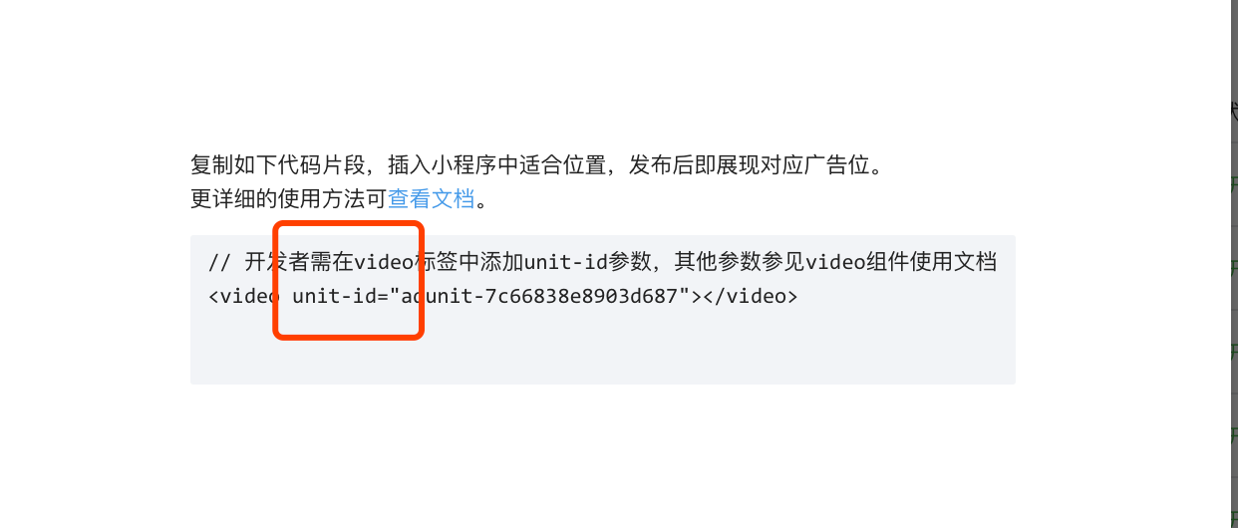Click the bottom green text row at right edge
The width and height of the screenshot is (1238, 528).
[1235, 432]
